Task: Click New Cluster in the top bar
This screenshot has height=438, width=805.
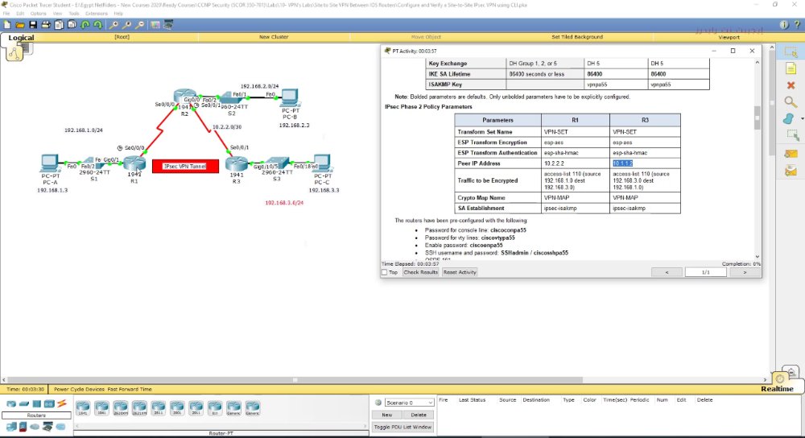Action: pos(274,37)
